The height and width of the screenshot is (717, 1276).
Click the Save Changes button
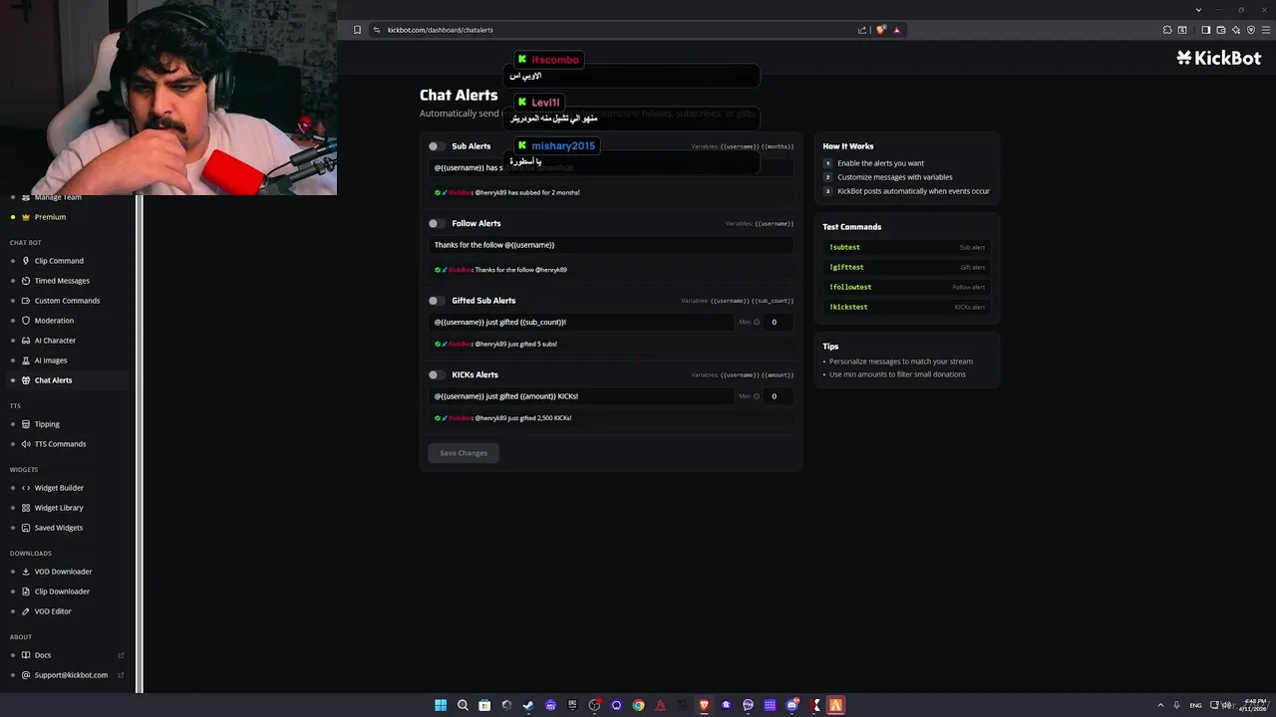tap(464, 453)
